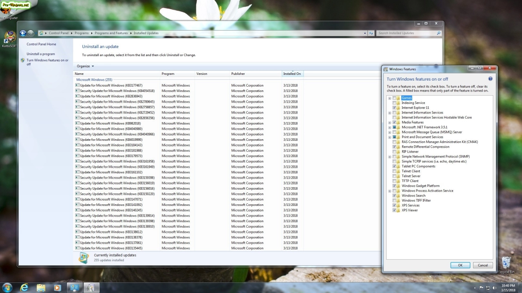Select Update for Microsoft Windows (KB982018)
The height and width of the screenshot is (293, 522).
[110, 123]
